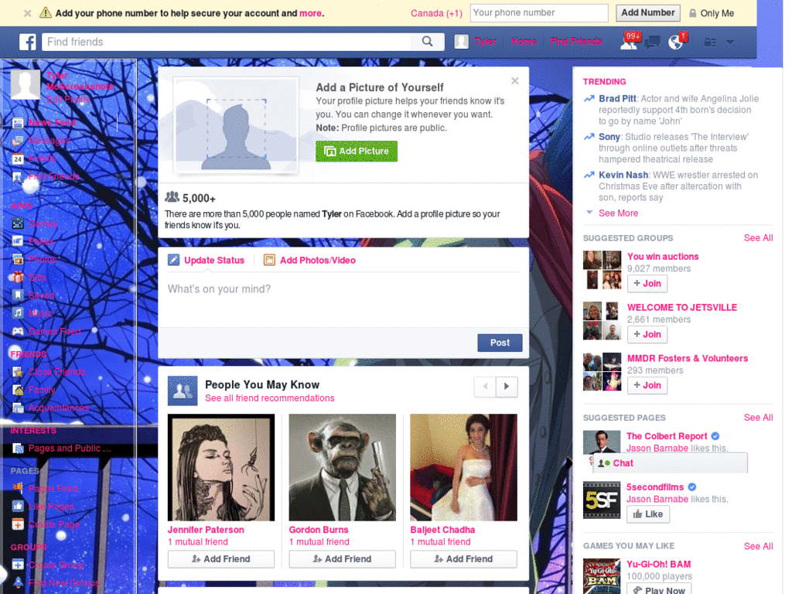The height and width of the screenshot is (594, 792).
Task: Click the Photos icon in sidebar
Action: (x=18, y=259)
